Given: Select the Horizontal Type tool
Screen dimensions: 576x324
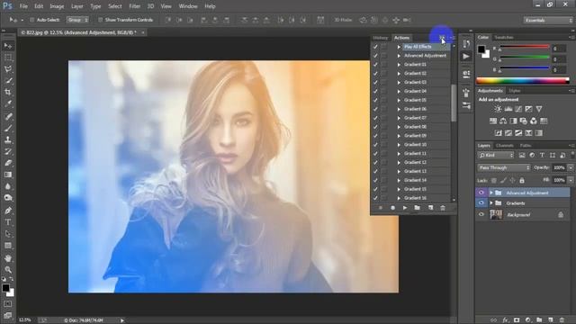Looking at the screenshot, I should point(8,222).
